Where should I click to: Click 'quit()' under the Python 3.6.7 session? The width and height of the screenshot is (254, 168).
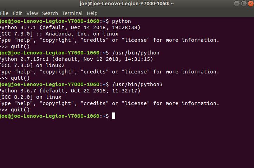[x=20, y=110]
